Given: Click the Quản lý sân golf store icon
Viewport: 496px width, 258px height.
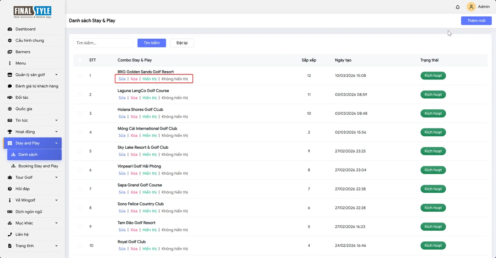Looking at the screenshot, I should click(10, 75).
